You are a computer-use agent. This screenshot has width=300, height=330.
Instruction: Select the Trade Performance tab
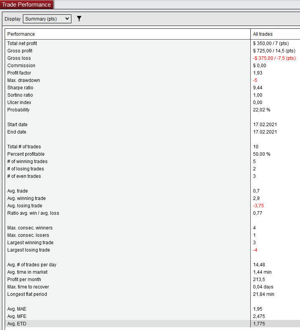(26, 5)
